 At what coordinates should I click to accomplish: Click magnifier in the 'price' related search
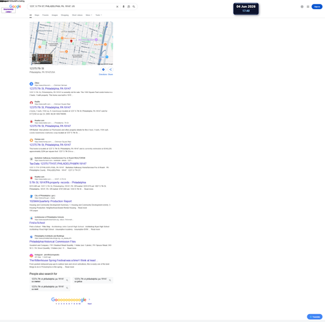111,281
